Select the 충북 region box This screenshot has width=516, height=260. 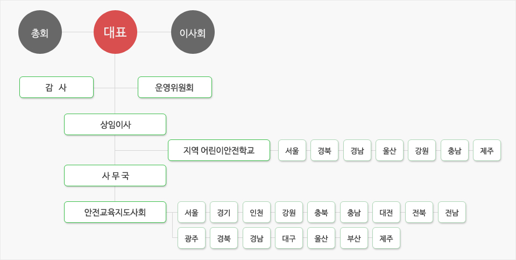(x=321, y=212)
